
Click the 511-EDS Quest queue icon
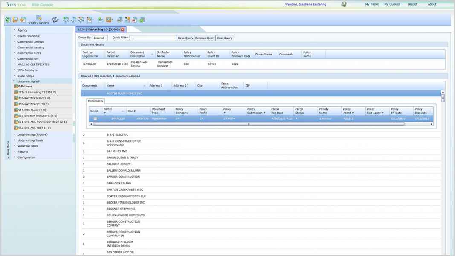(16, 110)
